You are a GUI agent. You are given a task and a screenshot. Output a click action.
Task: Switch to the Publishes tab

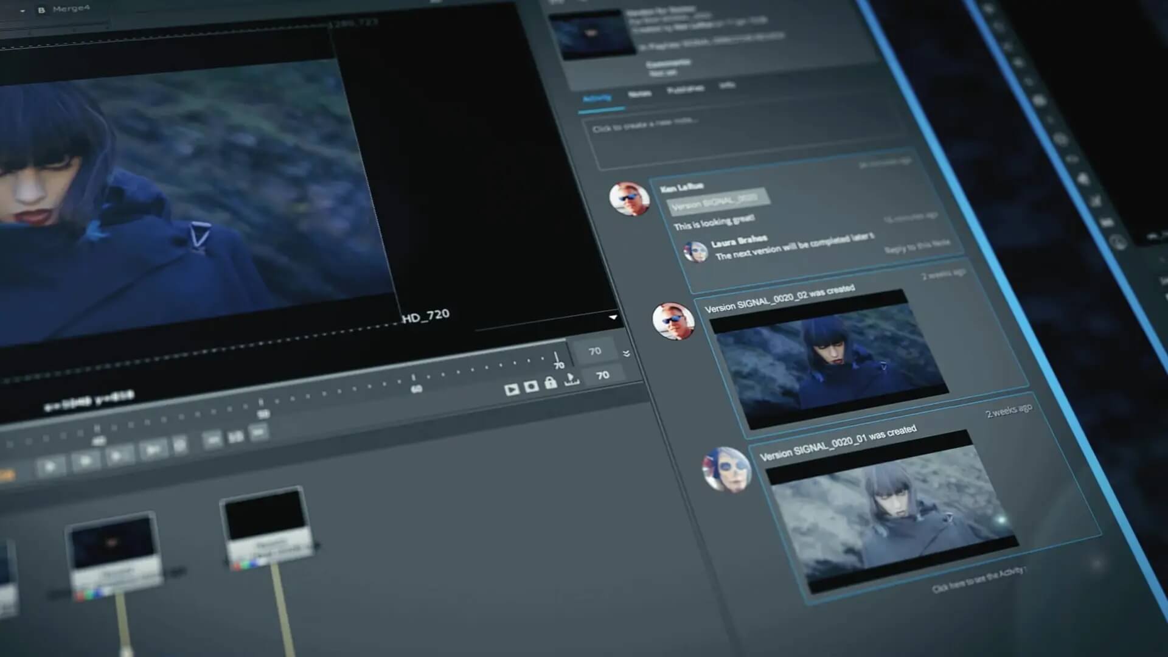coord(686,89)
